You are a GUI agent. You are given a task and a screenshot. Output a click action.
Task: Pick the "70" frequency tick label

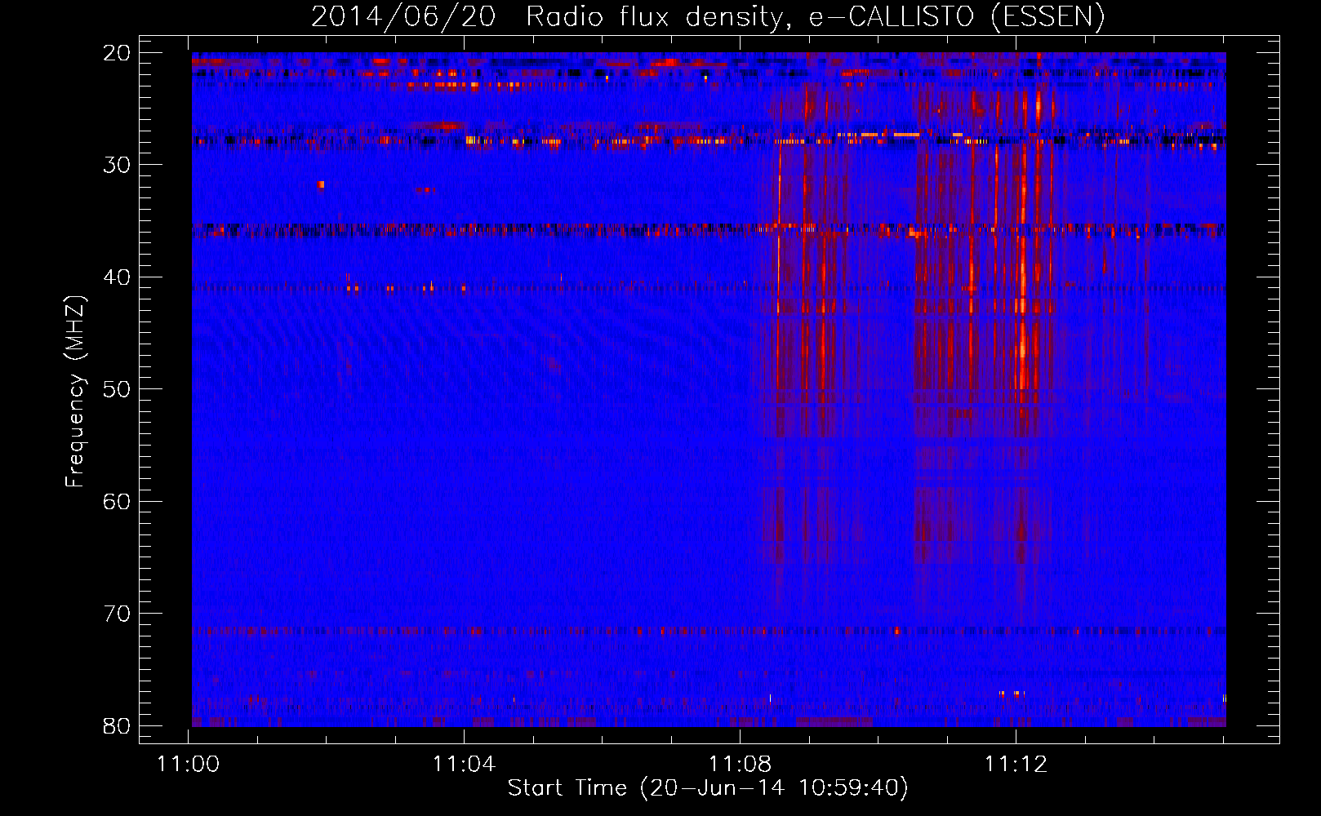pyautogui.click(x=117, y=614)
